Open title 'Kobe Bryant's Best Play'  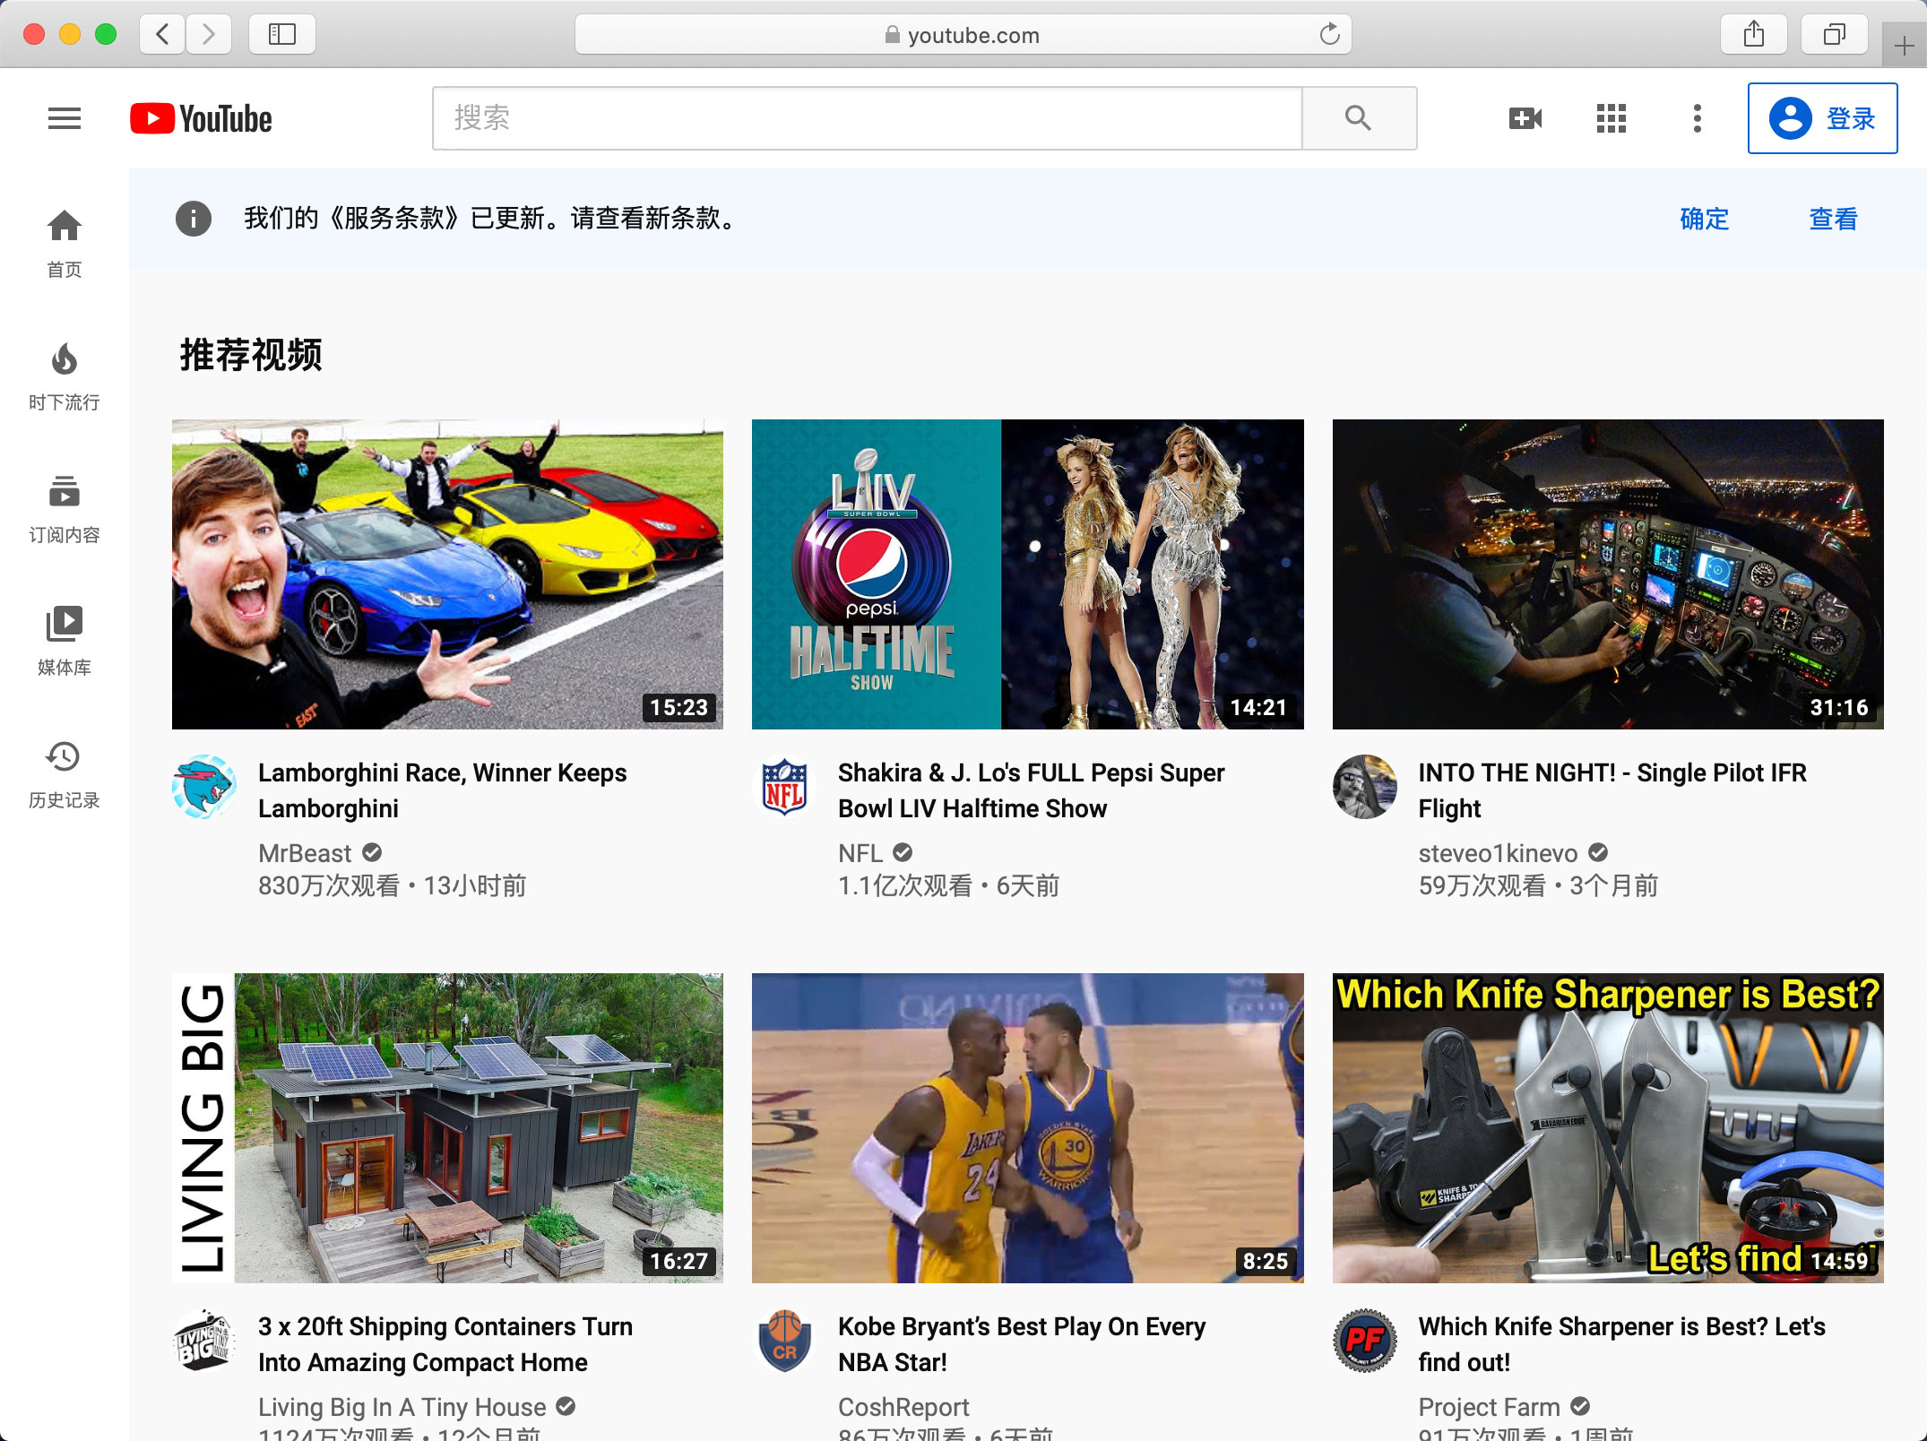click(1022, 1344)
